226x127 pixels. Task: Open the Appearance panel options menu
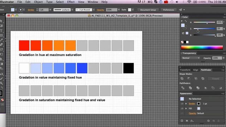pyautogui.click(x=222, y=93)
